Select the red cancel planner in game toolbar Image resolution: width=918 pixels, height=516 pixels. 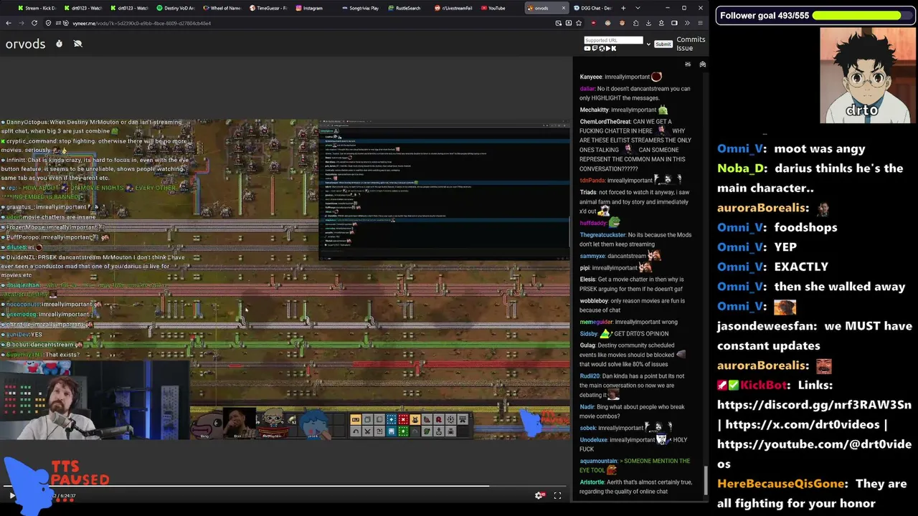[403, 419]
